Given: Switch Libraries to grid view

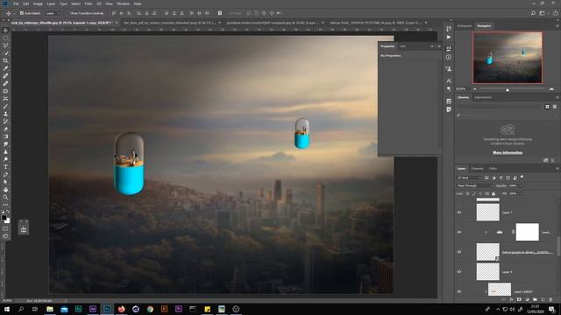Looking at the screenshot, I should (x=547, y=107).
